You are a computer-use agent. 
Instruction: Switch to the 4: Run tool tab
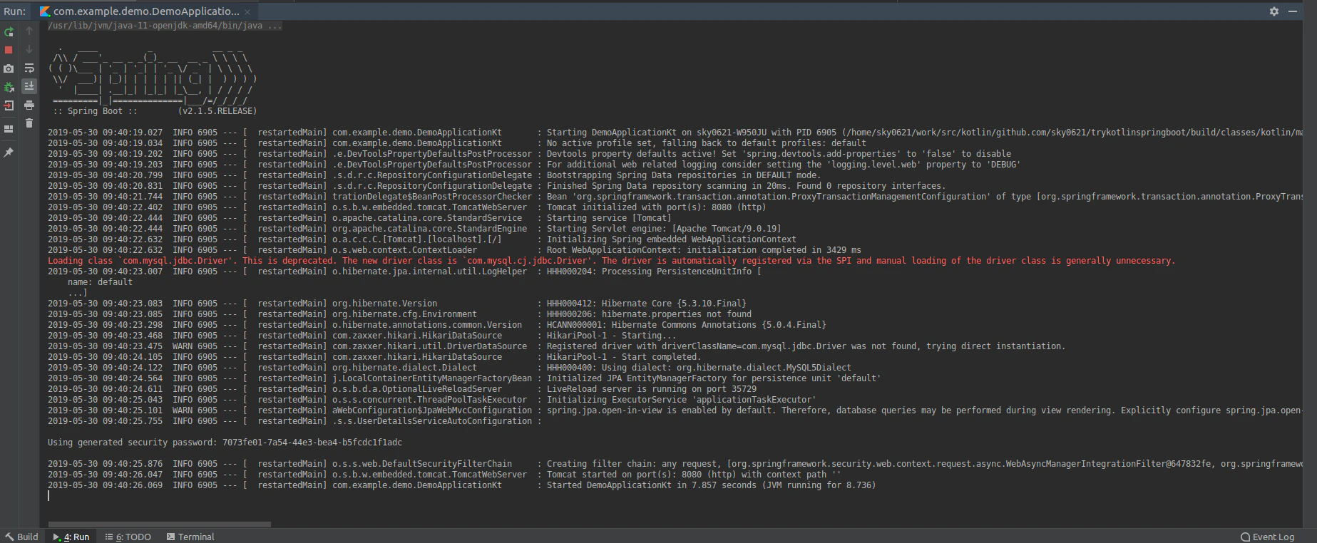[x=71, y=537]
